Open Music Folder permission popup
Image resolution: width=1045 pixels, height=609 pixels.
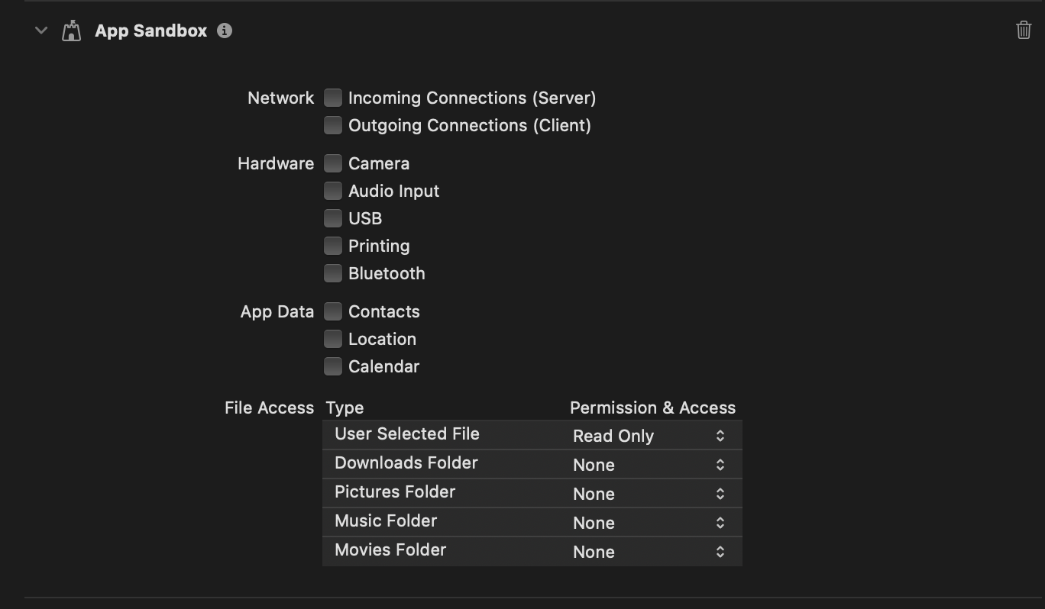[x=648, y=523]
